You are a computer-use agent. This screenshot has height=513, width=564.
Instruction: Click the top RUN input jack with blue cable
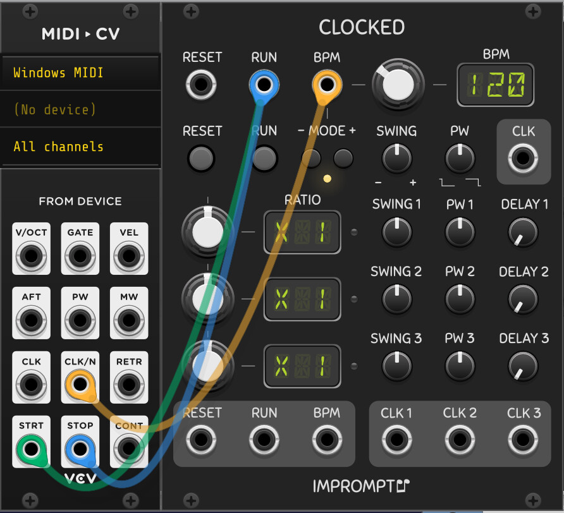[x=264, y=85]
